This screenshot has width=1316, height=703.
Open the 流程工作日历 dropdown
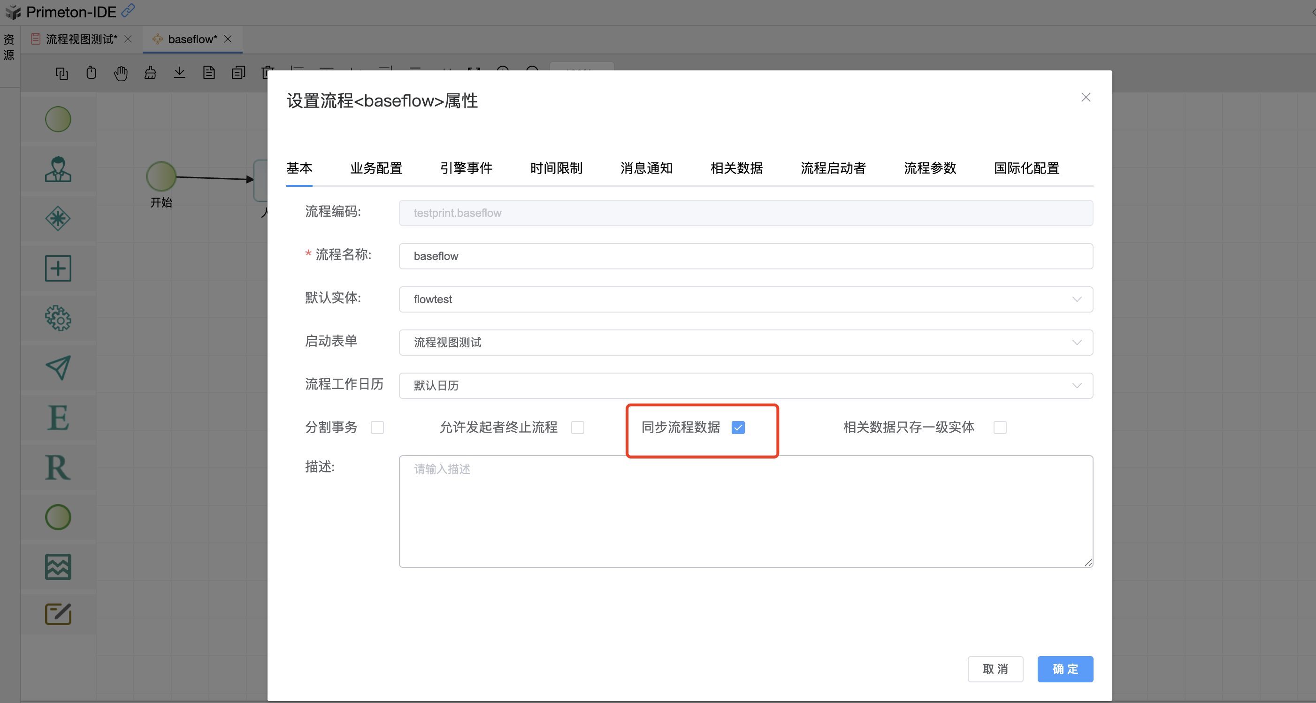click(x=745, y=386)
